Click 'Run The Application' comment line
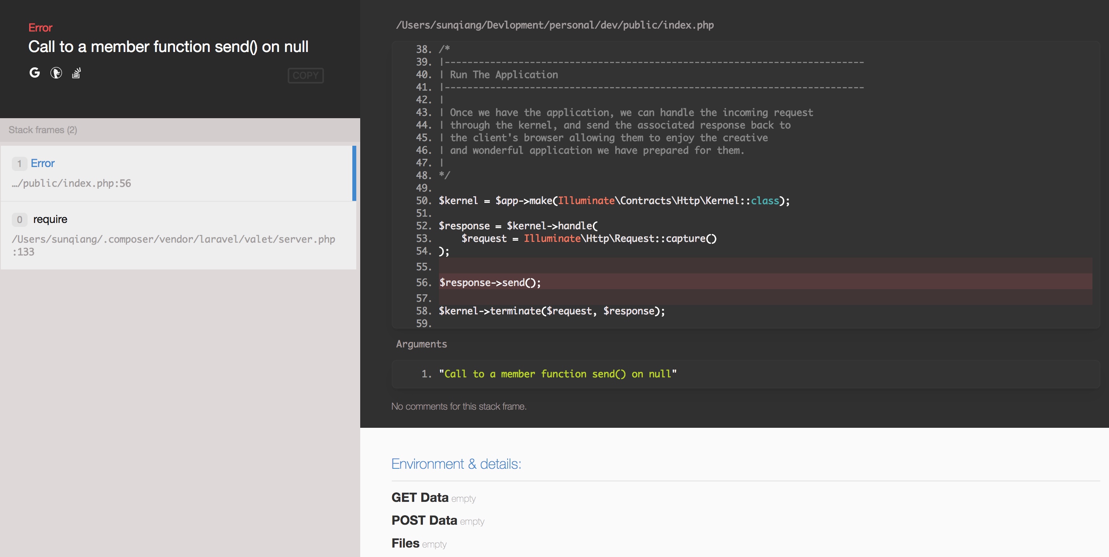Viewport: 1109px width, 557px height. pyautogui.click(x=504, y=74)
